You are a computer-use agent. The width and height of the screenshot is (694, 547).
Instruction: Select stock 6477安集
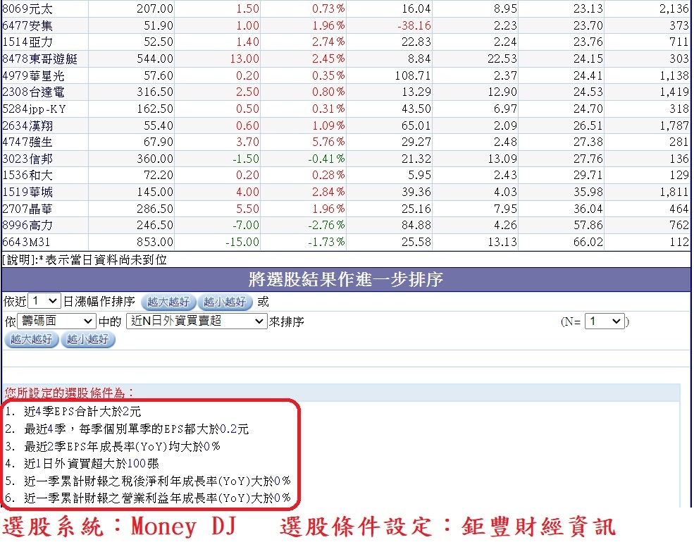(27, 25)
